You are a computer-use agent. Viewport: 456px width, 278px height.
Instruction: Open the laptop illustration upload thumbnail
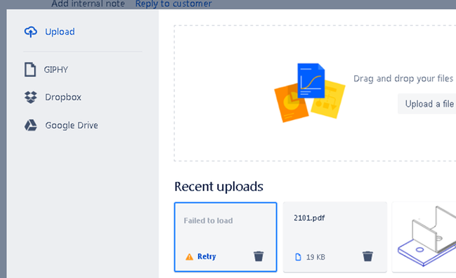pyautogui.click(x=424, y=237)
